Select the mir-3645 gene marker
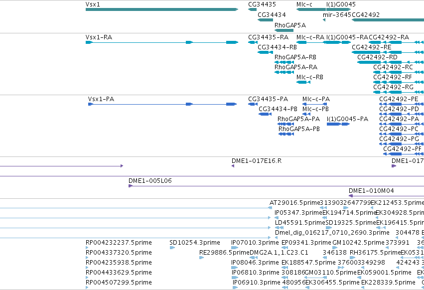This screenshot has height=290, width=424. click(324, 20)
